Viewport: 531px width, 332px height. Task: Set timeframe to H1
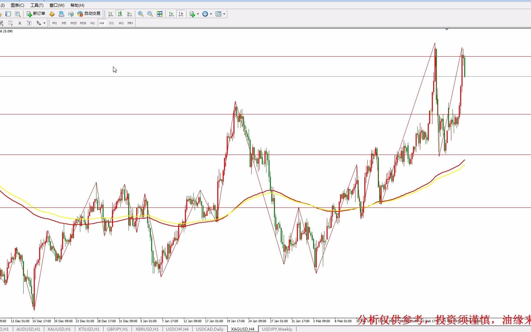(92, 23)
